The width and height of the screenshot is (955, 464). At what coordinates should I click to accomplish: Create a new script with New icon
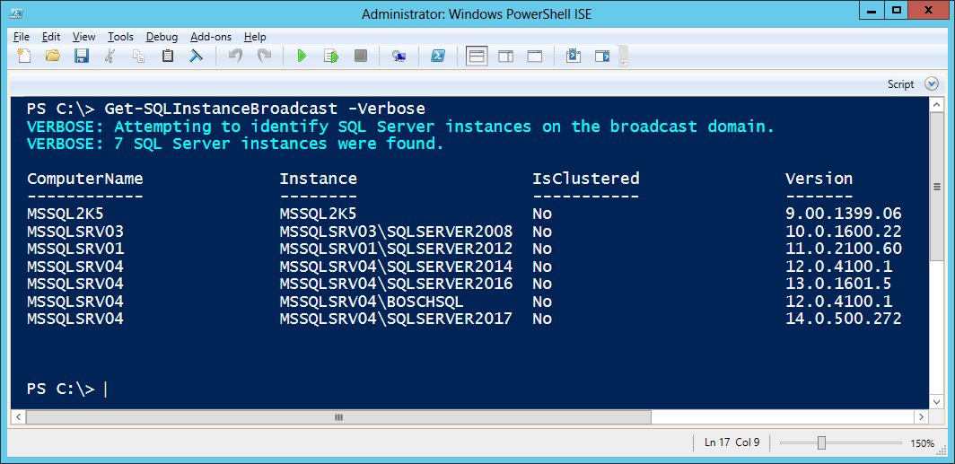tap(23, 56)
